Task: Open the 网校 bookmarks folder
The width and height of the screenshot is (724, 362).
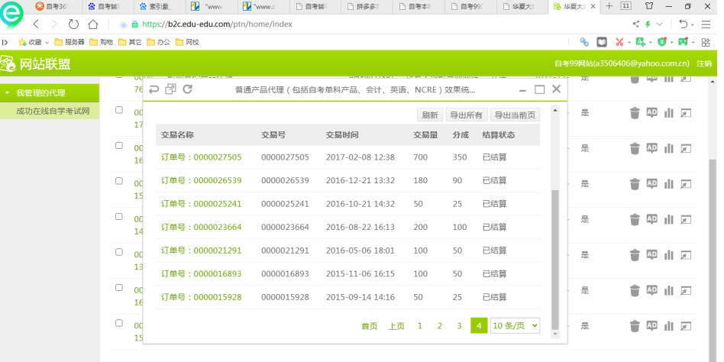Action: point(187,42)
